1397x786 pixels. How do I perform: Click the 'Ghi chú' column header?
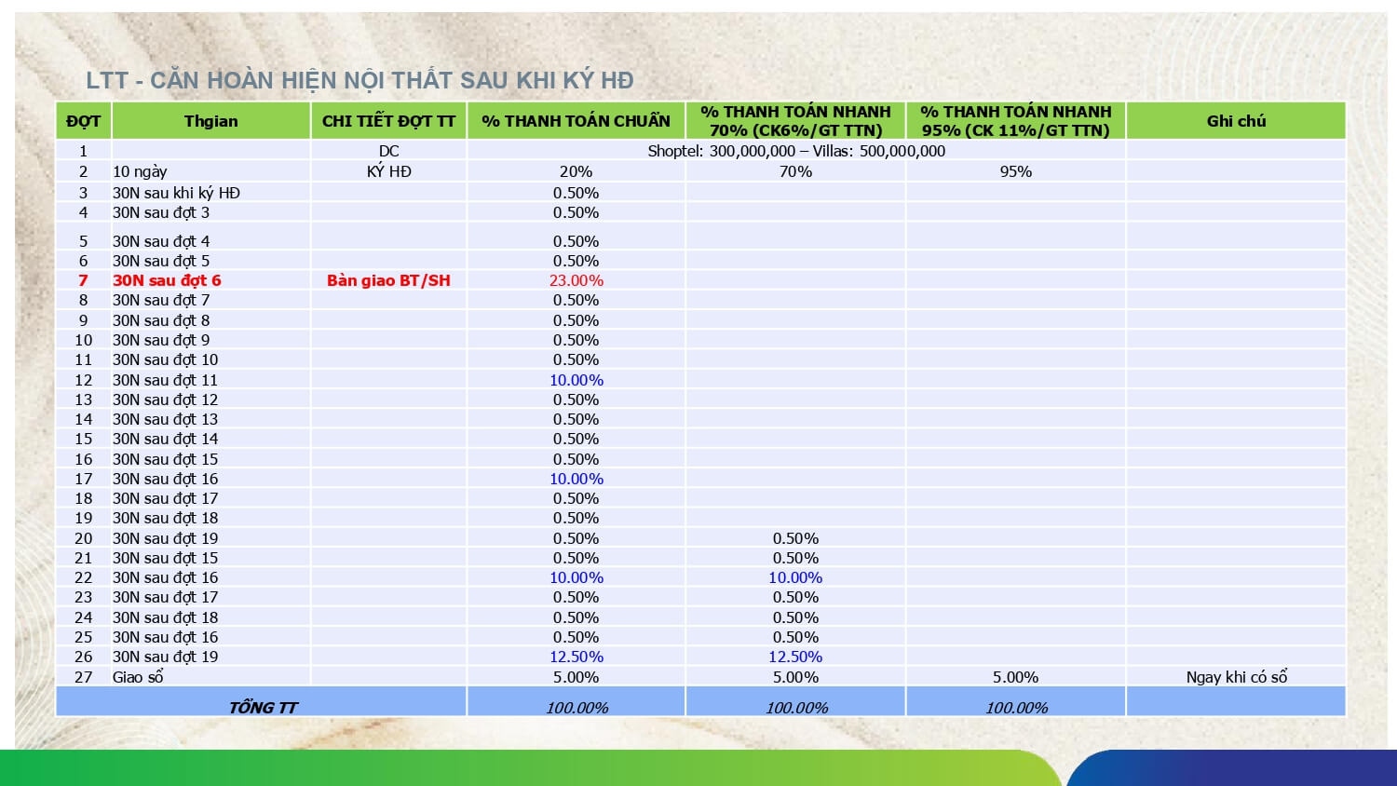pos(1236,121)
